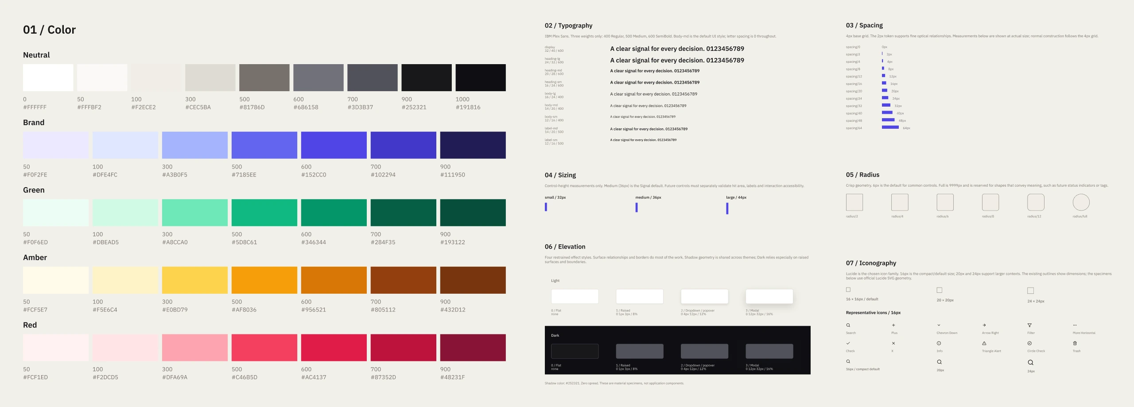Click the Dark '0 / Flat' elevation card
The width and height of the screenshot is (1134, 407).
click(x=575, y=351)
